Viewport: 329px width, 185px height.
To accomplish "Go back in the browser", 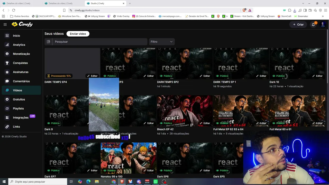I will (3, 10).
